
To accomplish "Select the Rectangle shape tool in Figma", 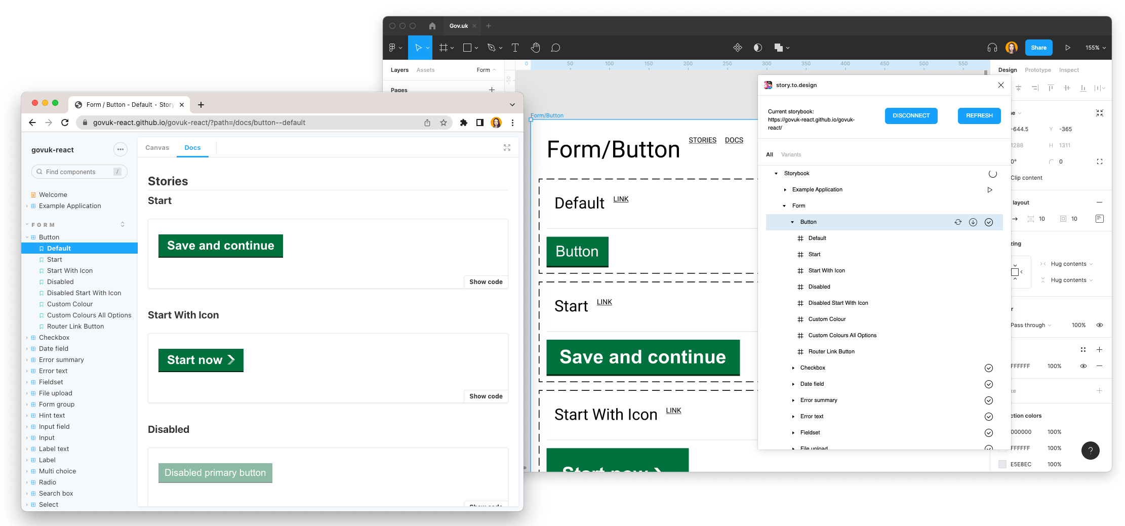I will click(x=467, y=48).
